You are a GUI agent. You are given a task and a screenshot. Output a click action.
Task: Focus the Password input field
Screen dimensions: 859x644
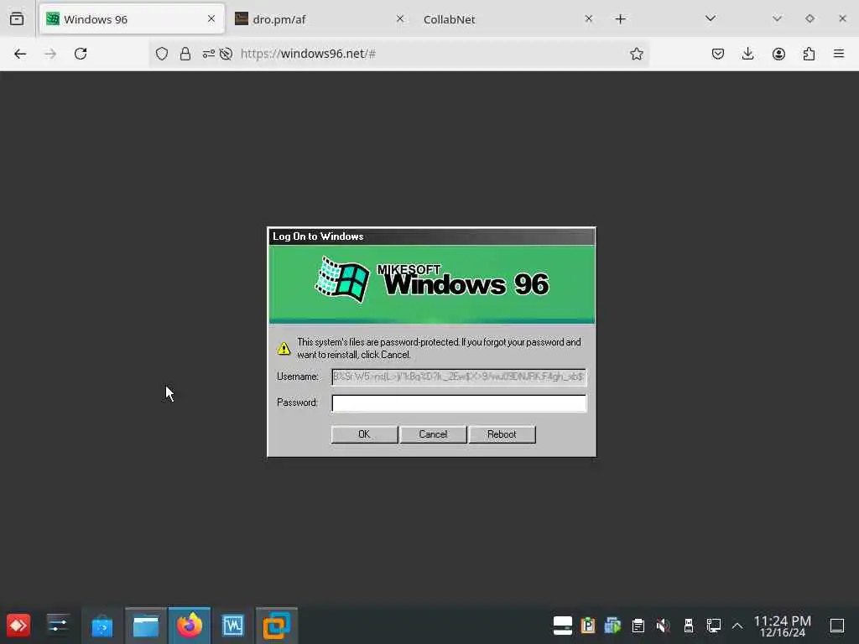click(x=459, y=403)
